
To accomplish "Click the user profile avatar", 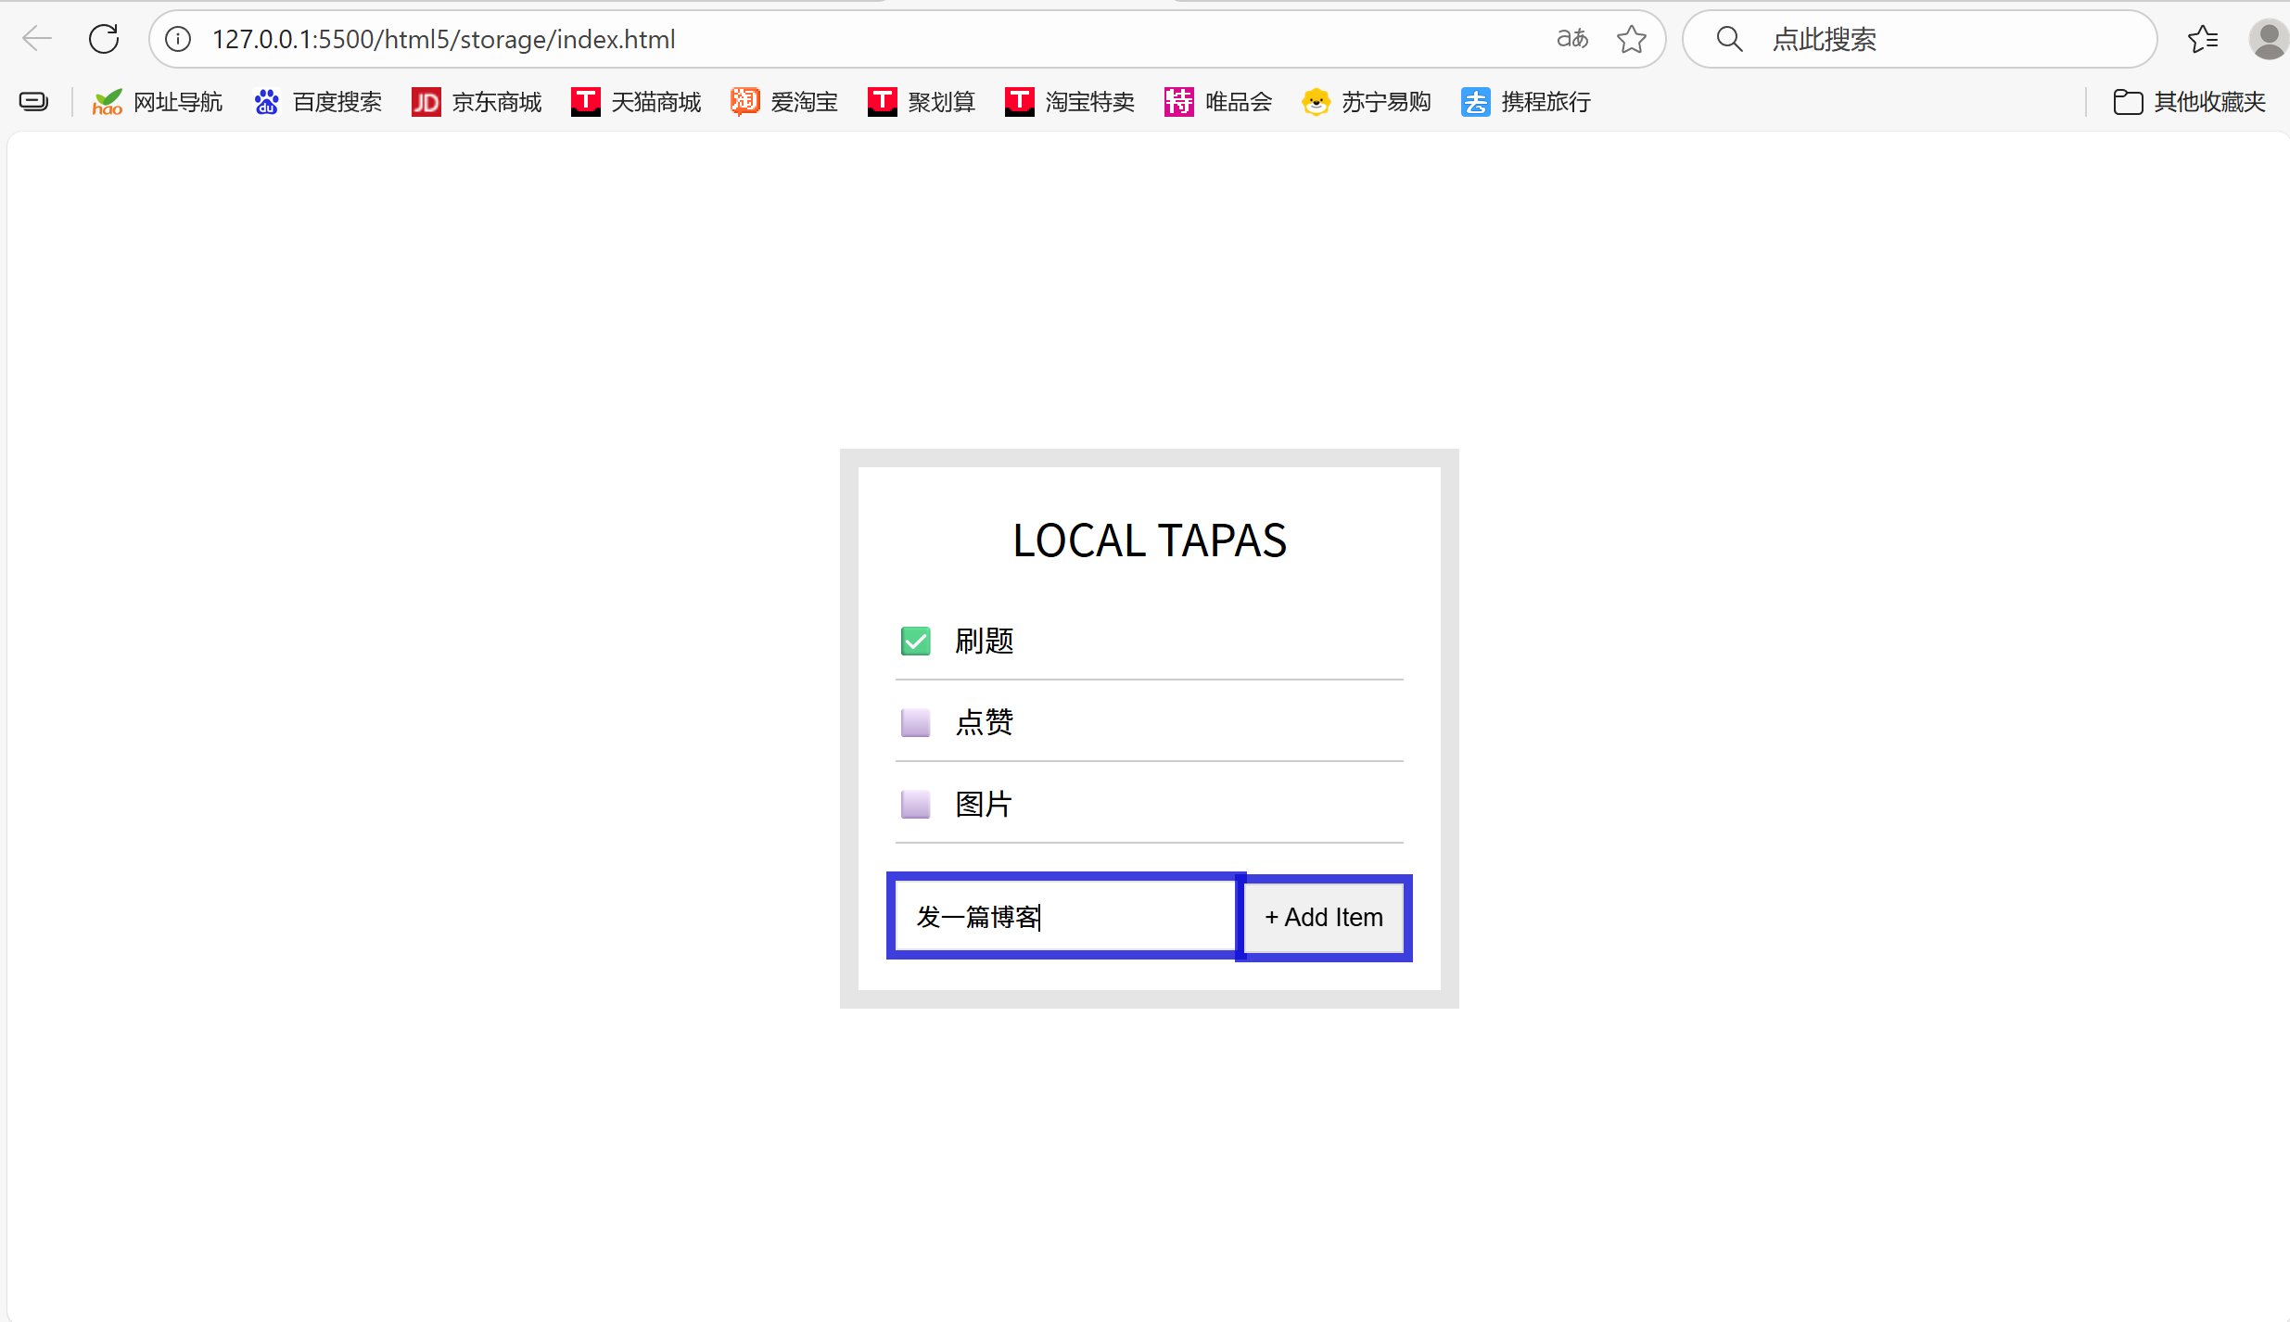I will [2268, 39].
